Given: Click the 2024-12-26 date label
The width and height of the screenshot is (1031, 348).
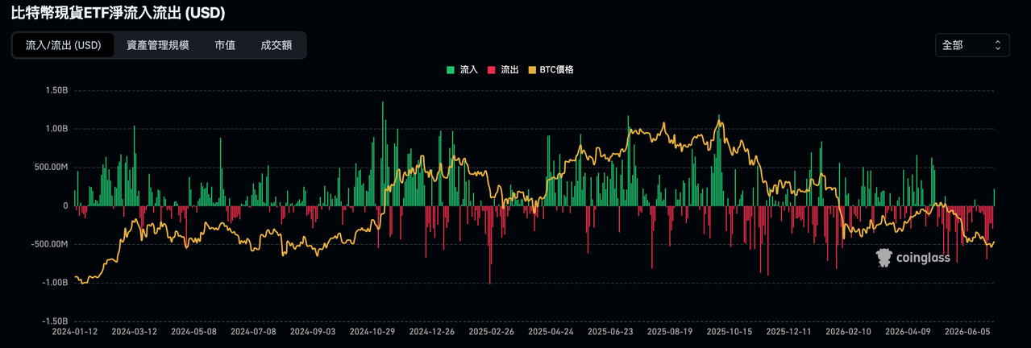Looking at the screenshot, I should (x=432, y=331).
